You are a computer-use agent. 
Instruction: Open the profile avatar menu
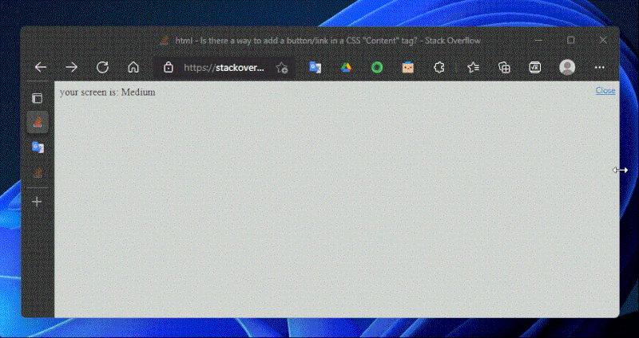(x=567, y=68)
